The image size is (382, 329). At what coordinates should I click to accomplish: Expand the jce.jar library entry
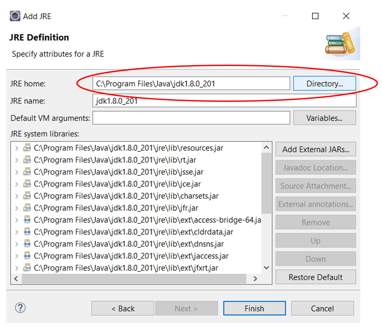[16, 184]
